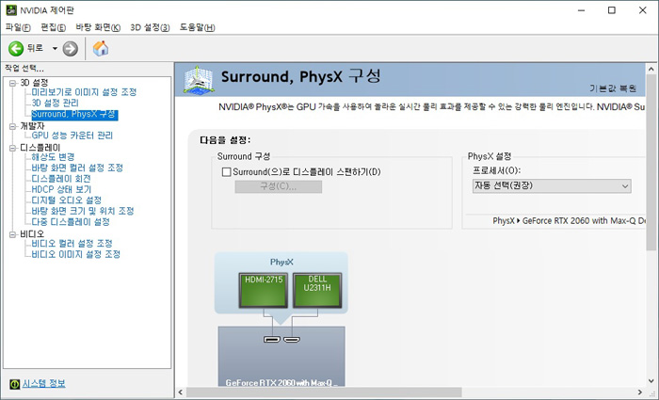Click the grey Forward arrow icon

point(71,49)
